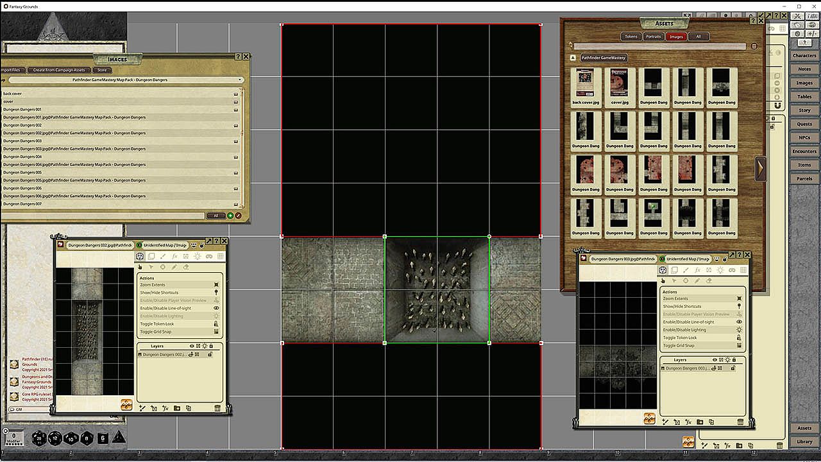Roll the d20 die

pos(39,438)
